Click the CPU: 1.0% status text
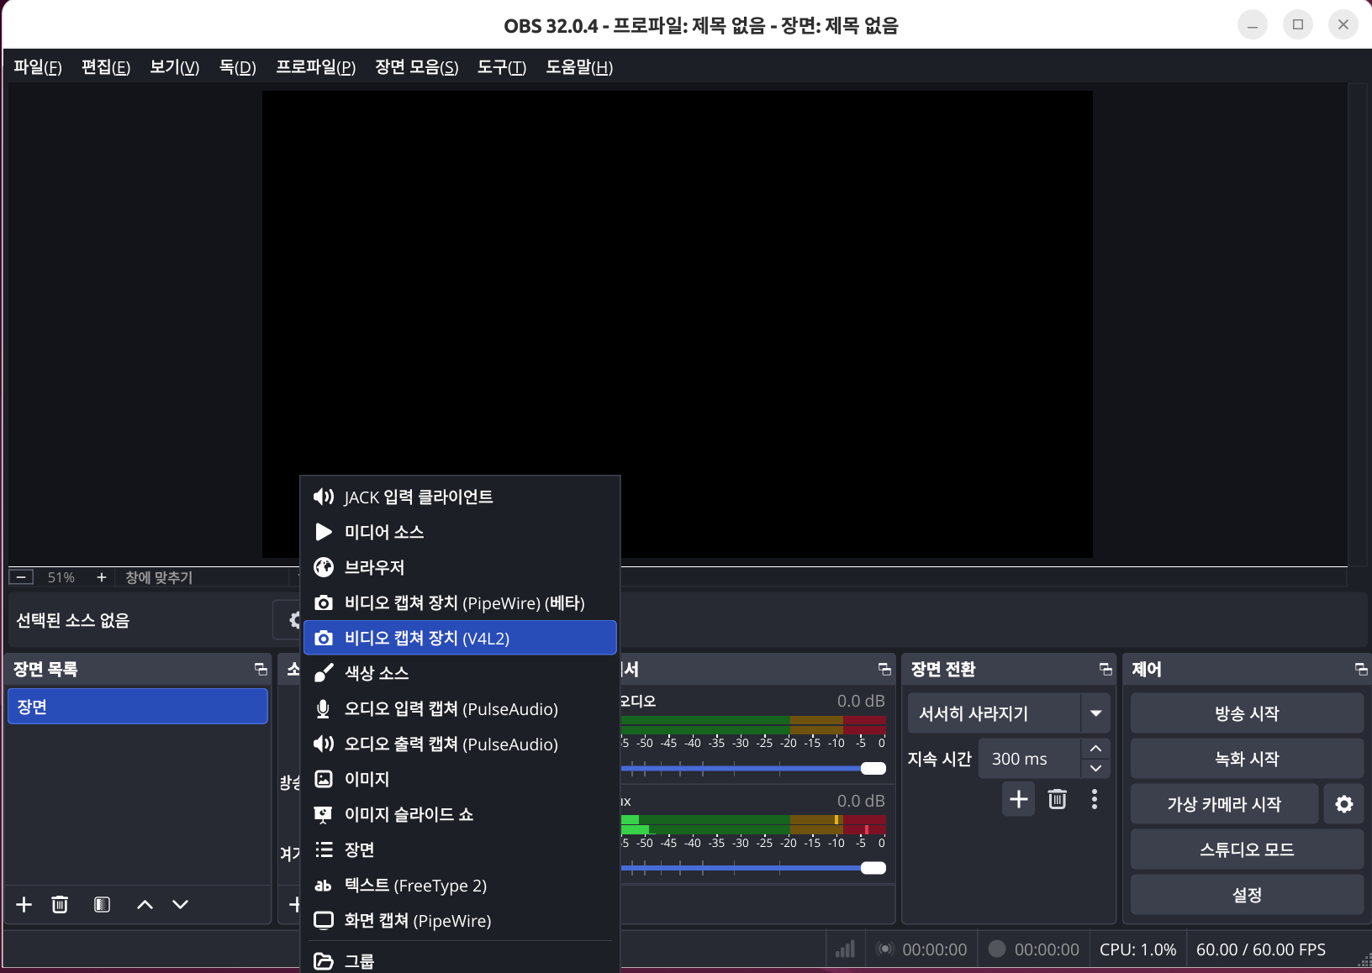The height and width of the screenshot is (973, 1372). [1138, 949]
